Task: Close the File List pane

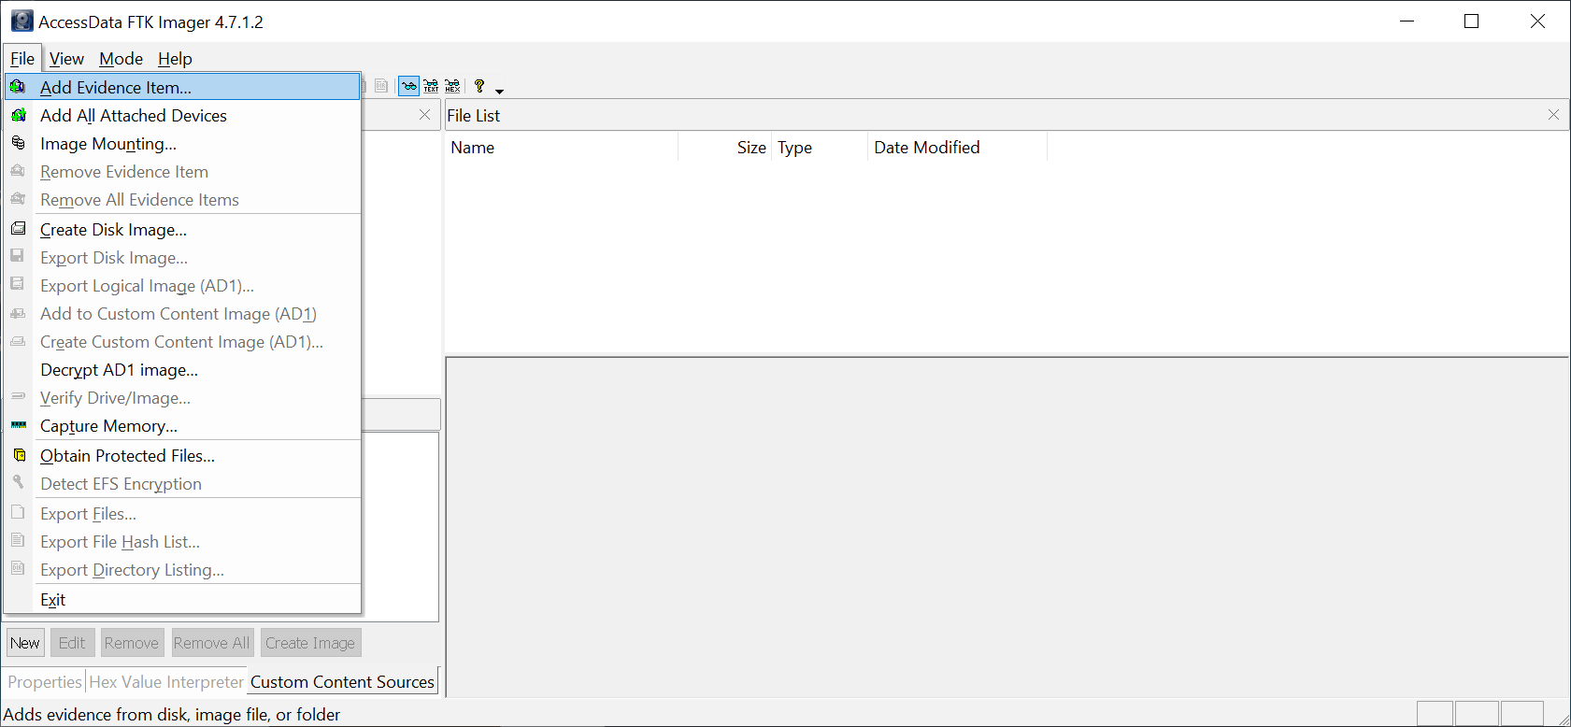Action: pos(1553,115)
